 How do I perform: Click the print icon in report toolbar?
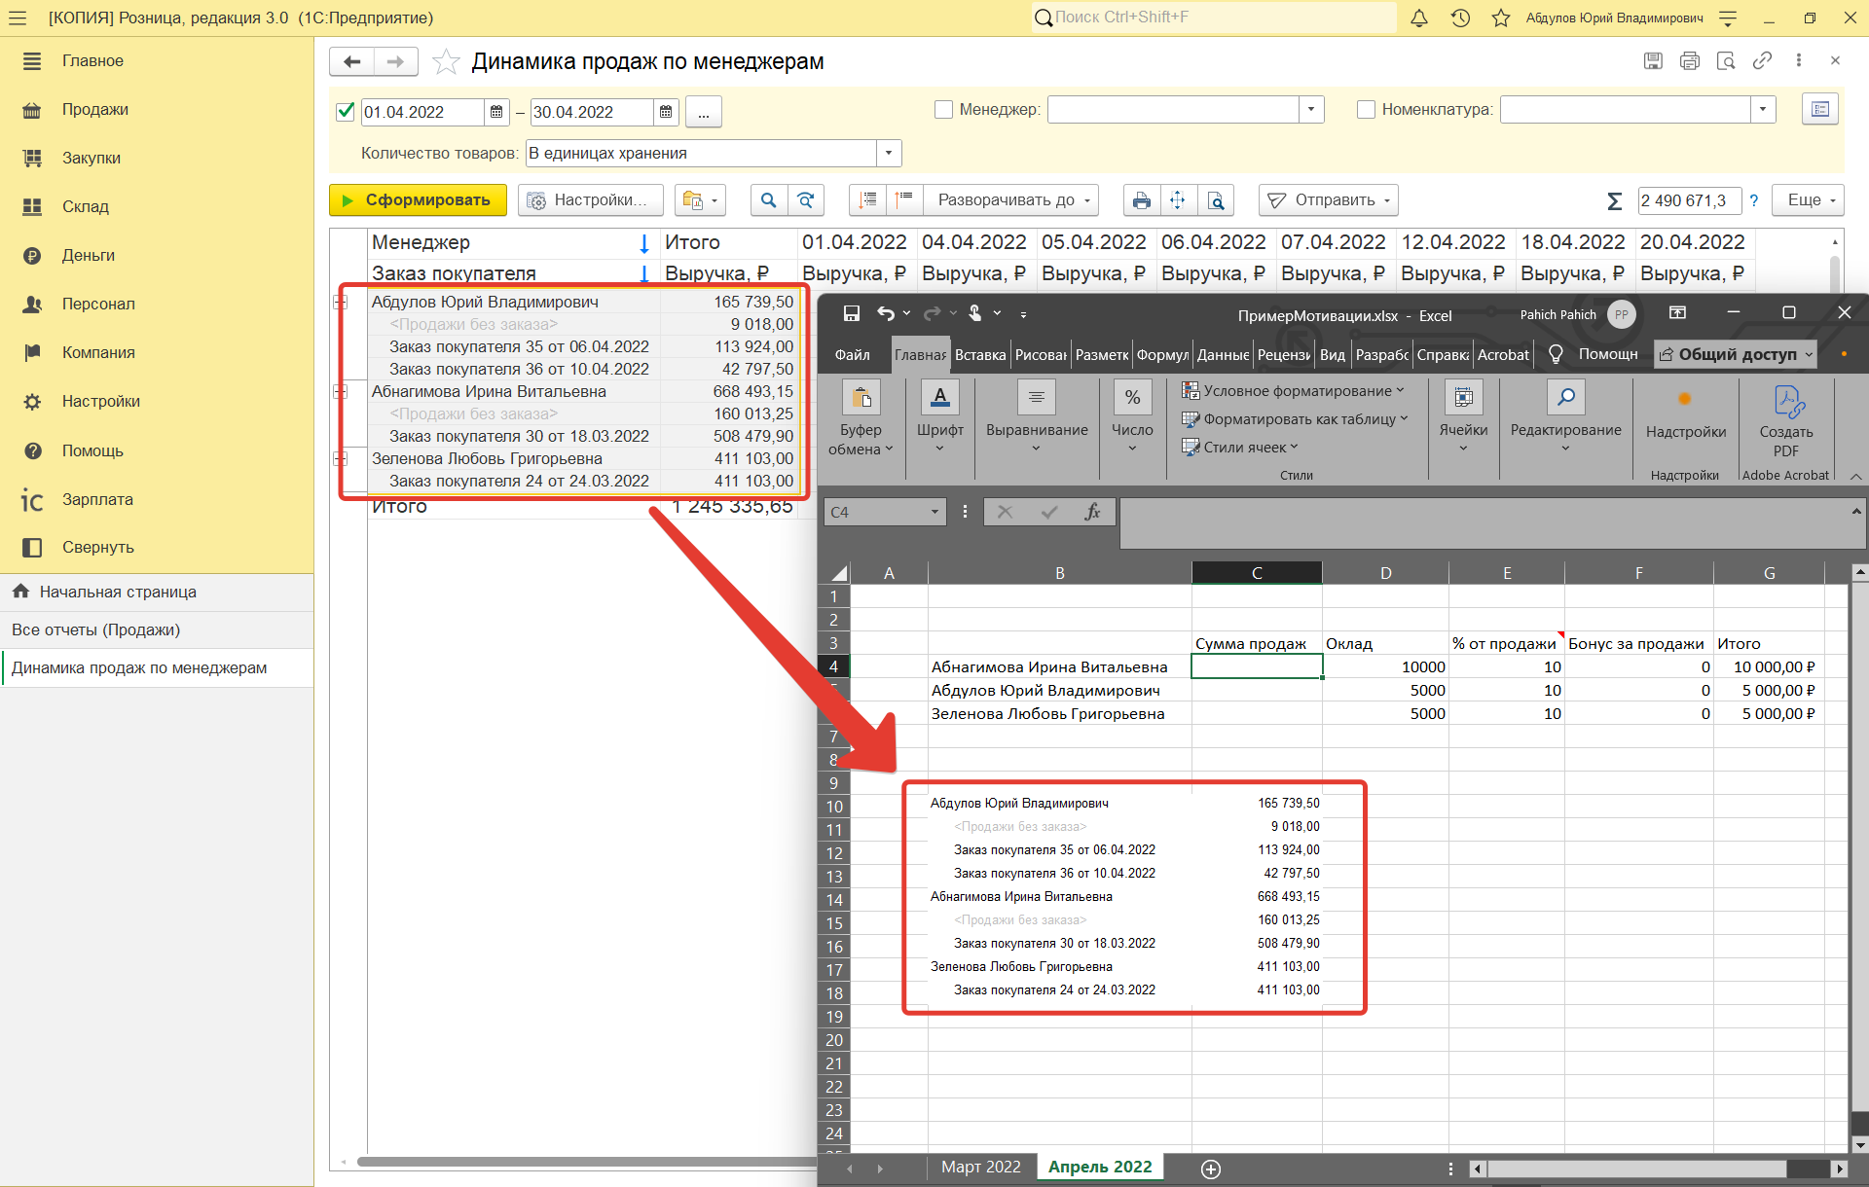click(x=1142, y=199)
